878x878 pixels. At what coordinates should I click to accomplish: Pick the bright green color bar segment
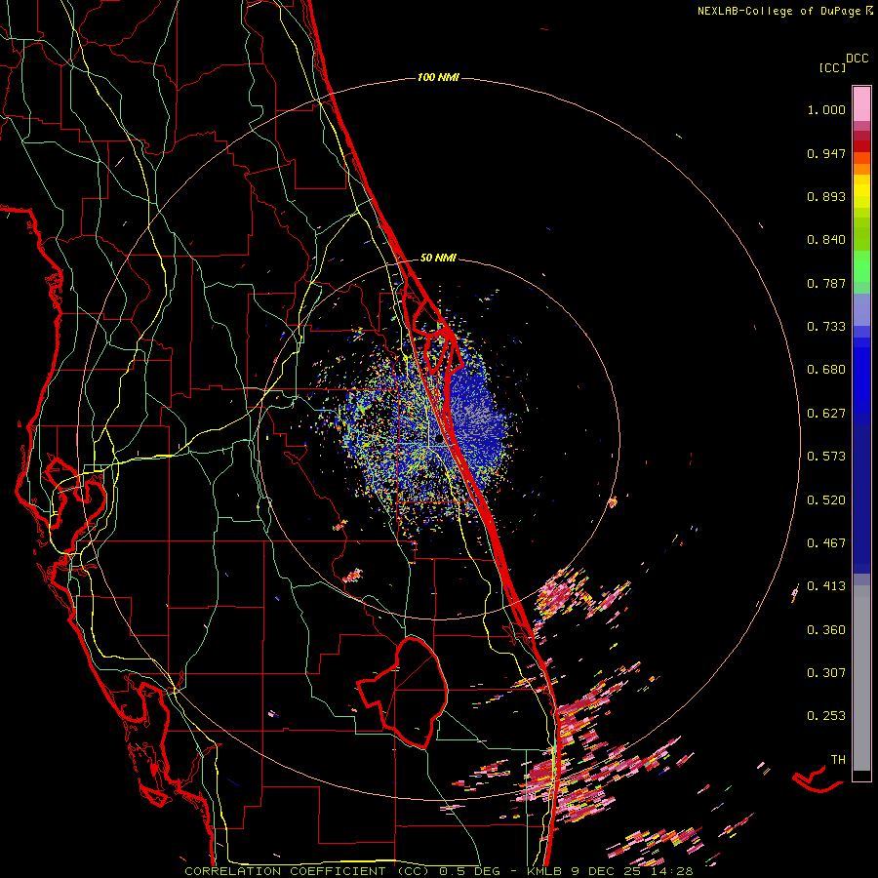click(x=861, y=266)
